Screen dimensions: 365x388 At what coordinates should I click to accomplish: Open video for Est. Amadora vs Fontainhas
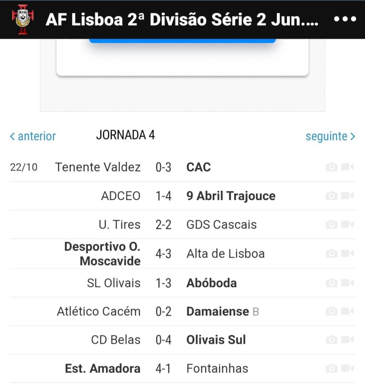pyautogui.click(x=348, y=368)
